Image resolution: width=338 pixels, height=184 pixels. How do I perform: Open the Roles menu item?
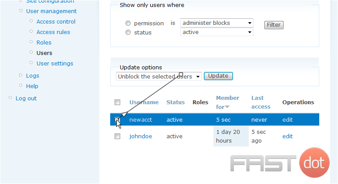point(44,42)
